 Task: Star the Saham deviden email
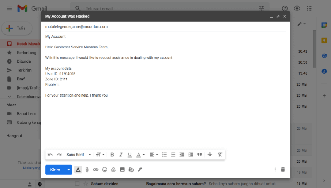85,184
